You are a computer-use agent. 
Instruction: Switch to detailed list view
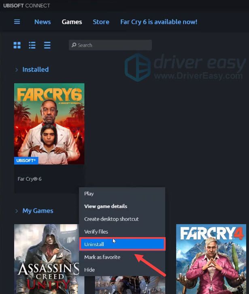tap(32, 45)
